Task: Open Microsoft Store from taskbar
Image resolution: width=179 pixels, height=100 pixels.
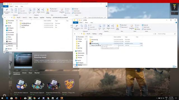Action: click(x=11, y=98)
